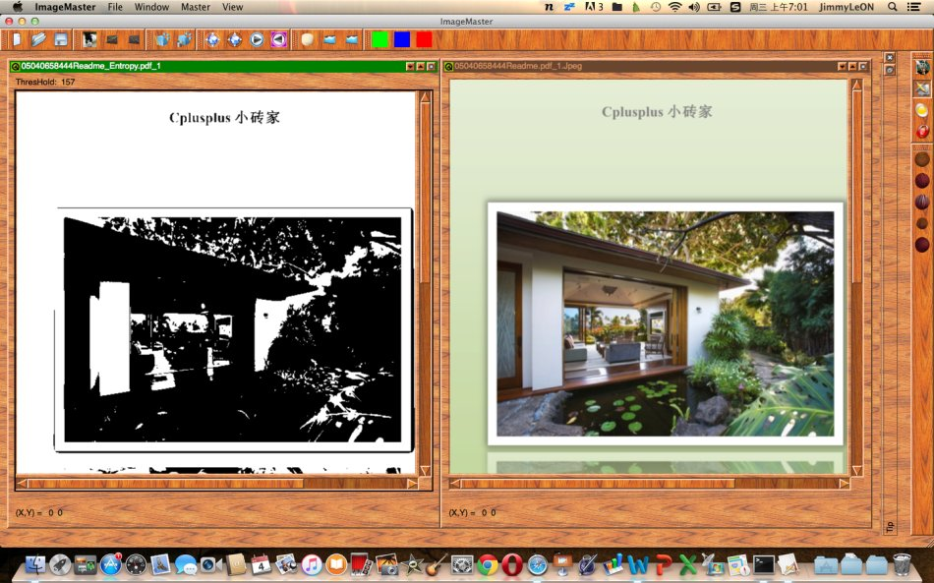Select the blue color swatch
Viewport: 934px width, 583px height.
pyautogui.click(x=402, y=39)
